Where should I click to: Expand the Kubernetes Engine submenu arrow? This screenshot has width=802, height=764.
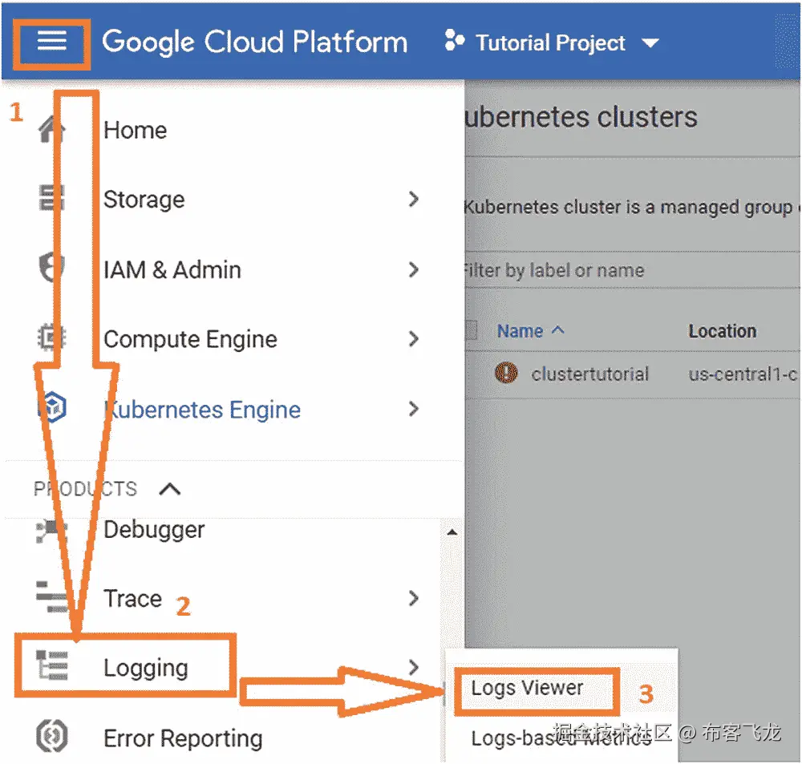pyautogui.click(x=414, y=409)
